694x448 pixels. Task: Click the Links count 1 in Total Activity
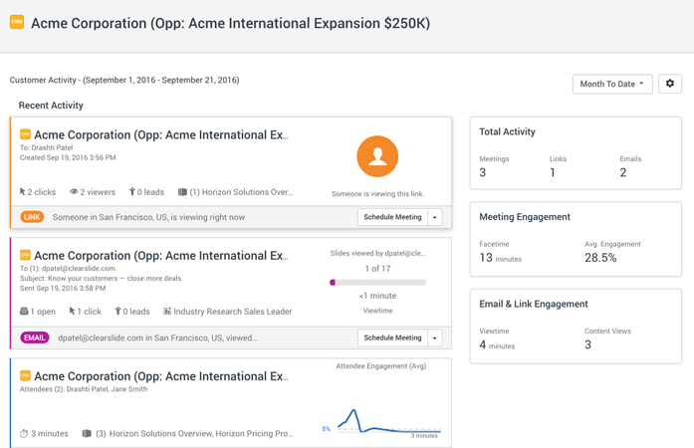coord(553,172)
